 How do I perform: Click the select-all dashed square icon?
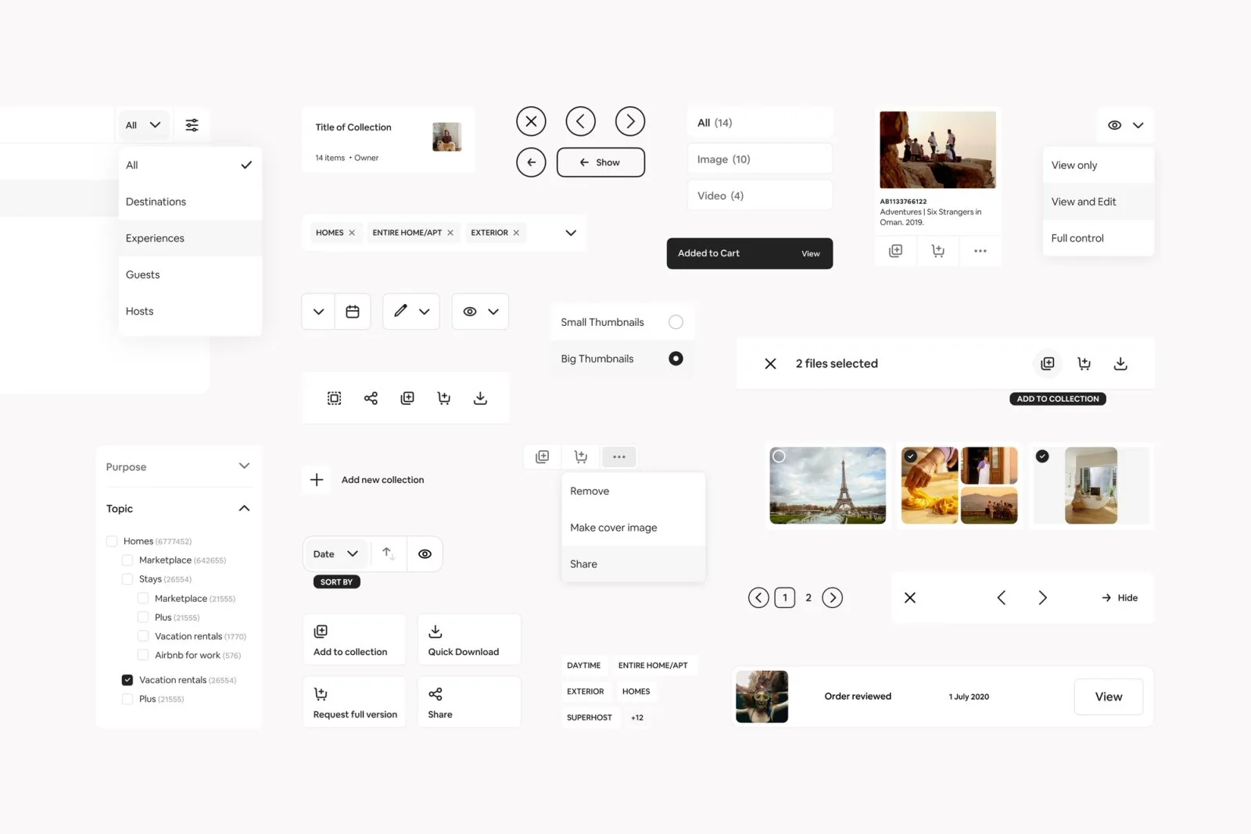pyautogui.click(x=334, y=398)
